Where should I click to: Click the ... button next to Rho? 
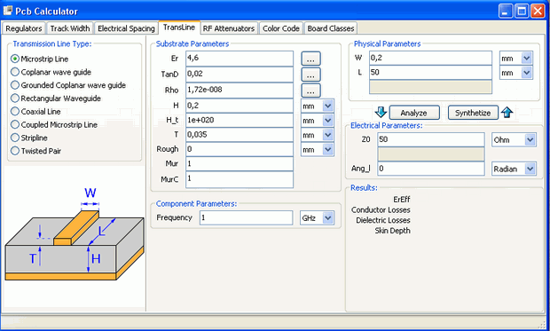(x=310, y=91)
